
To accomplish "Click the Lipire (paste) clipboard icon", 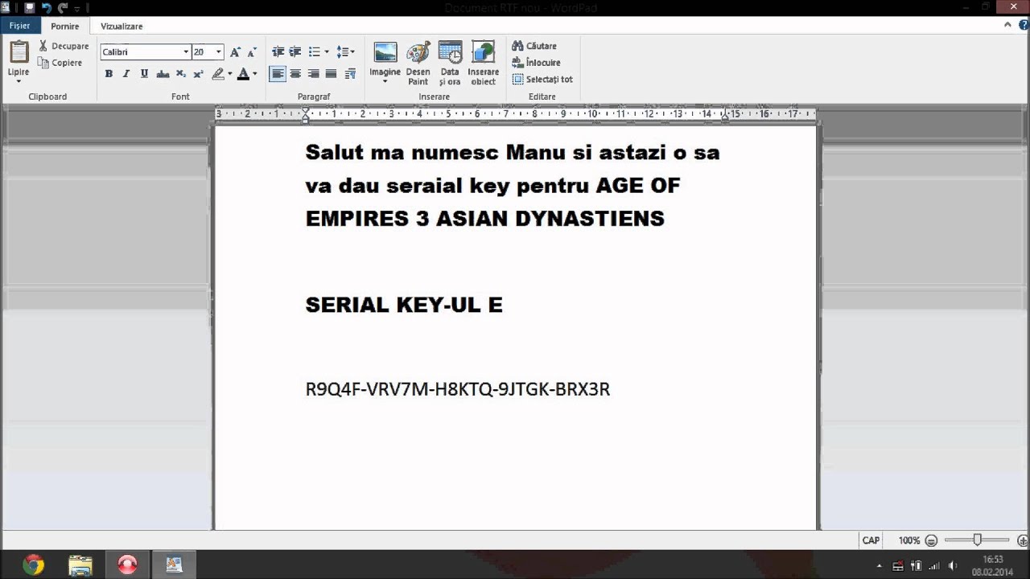I will click(19, 51).
